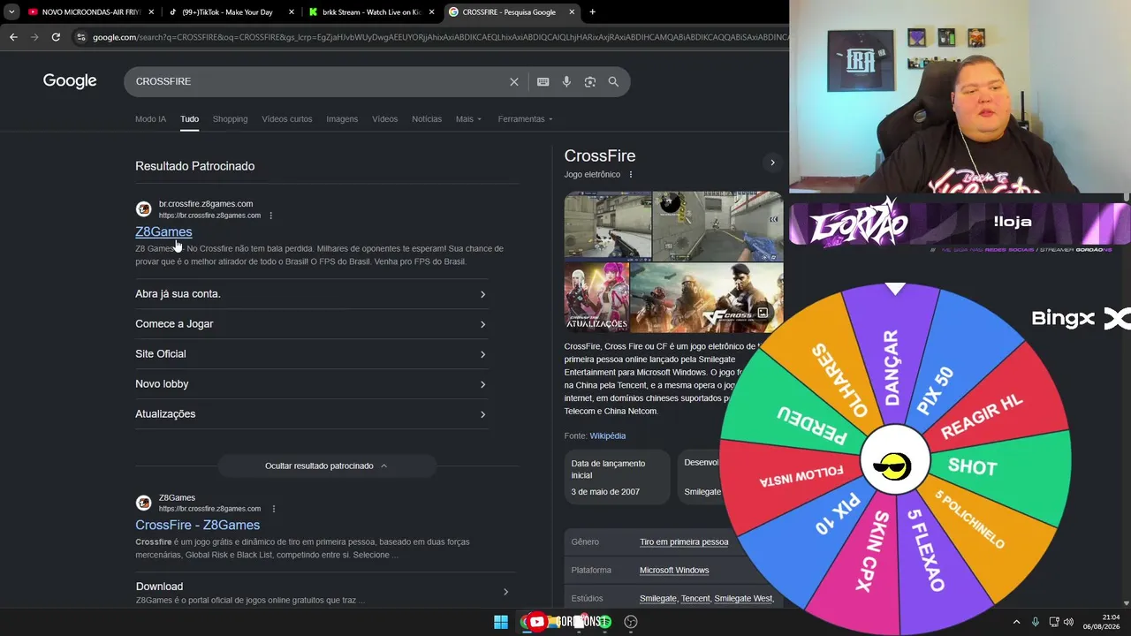Close the TikTok - Make Your Day tab
The image size is (1131, 636).
tap(292, 12)
